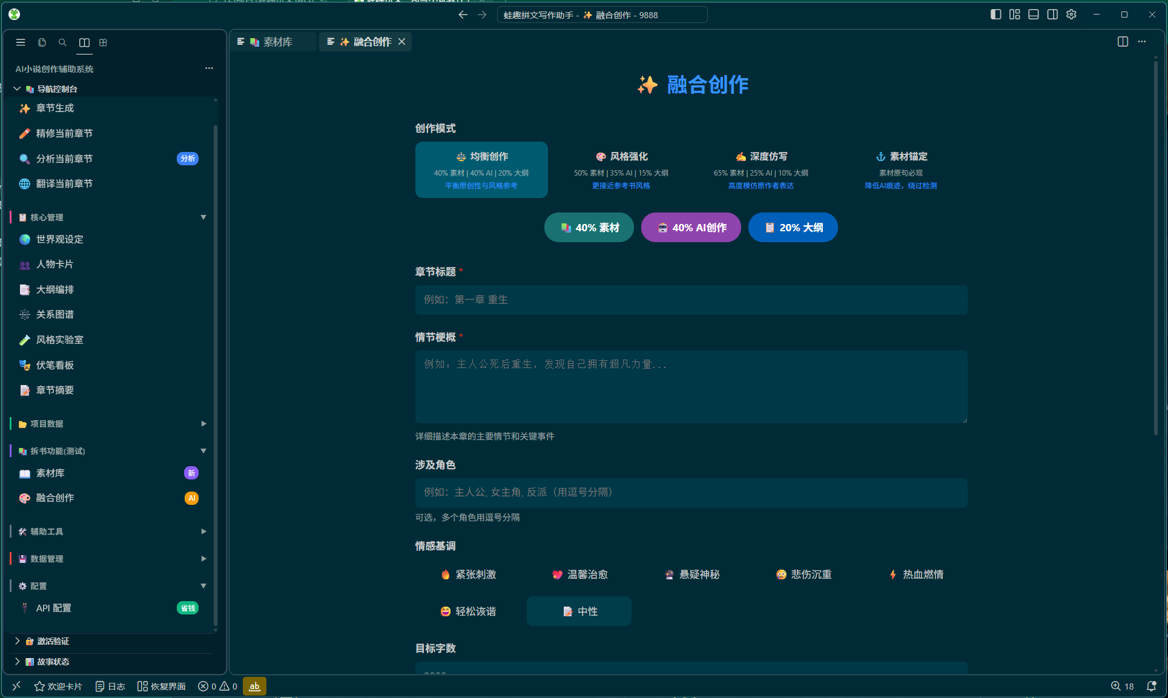1168x698 pixels.
Task: Open the sidebar more actions ellipsis
Action: 209,68
